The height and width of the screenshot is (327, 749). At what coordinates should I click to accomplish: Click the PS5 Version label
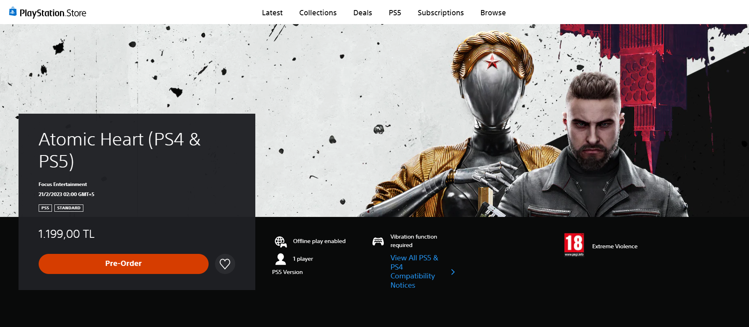pos(288,272)
